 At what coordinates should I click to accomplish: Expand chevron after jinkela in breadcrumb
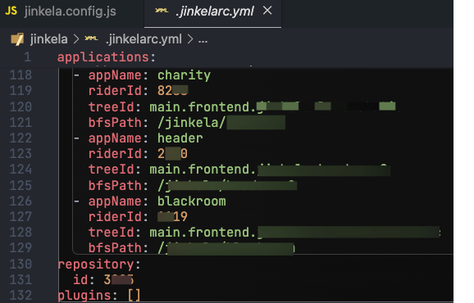tap(76, 39)
